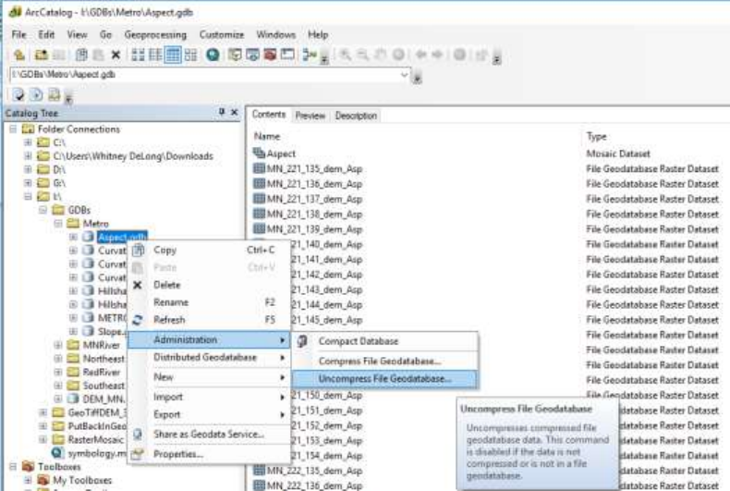The width and height of the screenshot is (730, 491).
Task: Collapse the Metro folder node
Action: click(x=58, y=224)
